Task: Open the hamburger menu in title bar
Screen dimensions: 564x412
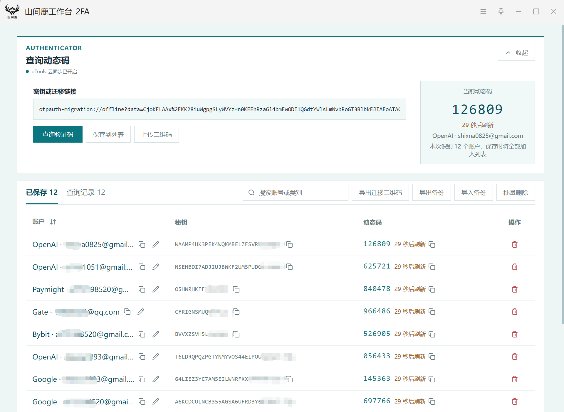Action: [483, 11]
